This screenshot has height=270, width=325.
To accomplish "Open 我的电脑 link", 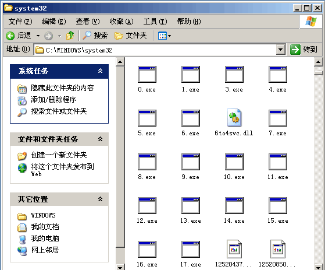I will (45, 238).
